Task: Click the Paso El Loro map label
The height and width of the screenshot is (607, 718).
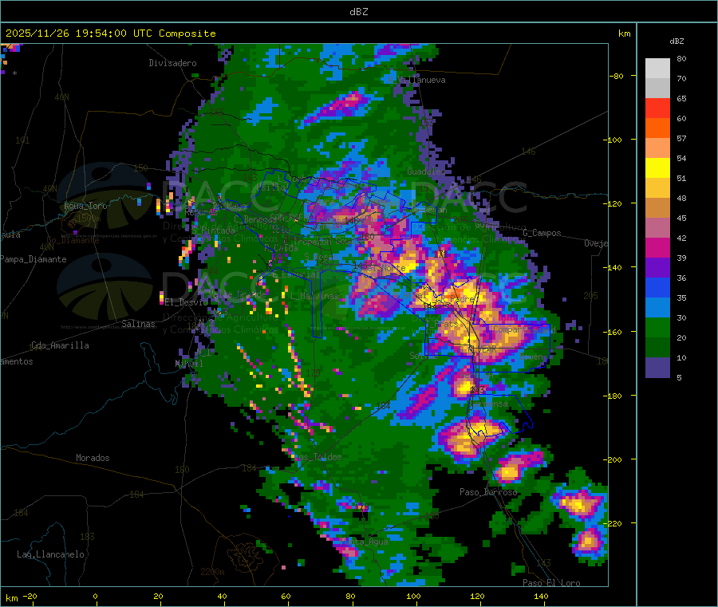Action: tap(551, 583)
